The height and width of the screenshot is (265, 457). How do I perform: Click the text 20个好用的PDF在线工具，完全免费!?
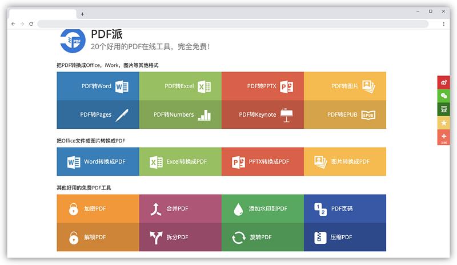(150, 46)
